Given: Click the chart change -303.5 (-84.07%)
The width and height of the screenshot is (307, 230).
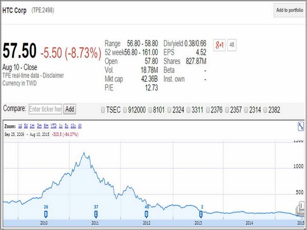Looking at the screenshot, I should tap(65, 134).
